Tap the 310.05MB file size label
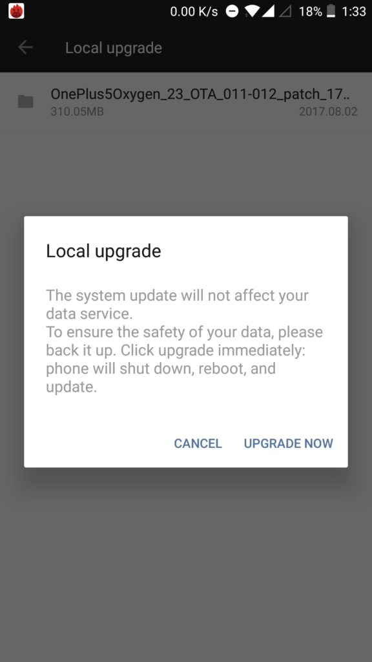The height and width of the screenshot is (662, 372). (x=77, y=111)
